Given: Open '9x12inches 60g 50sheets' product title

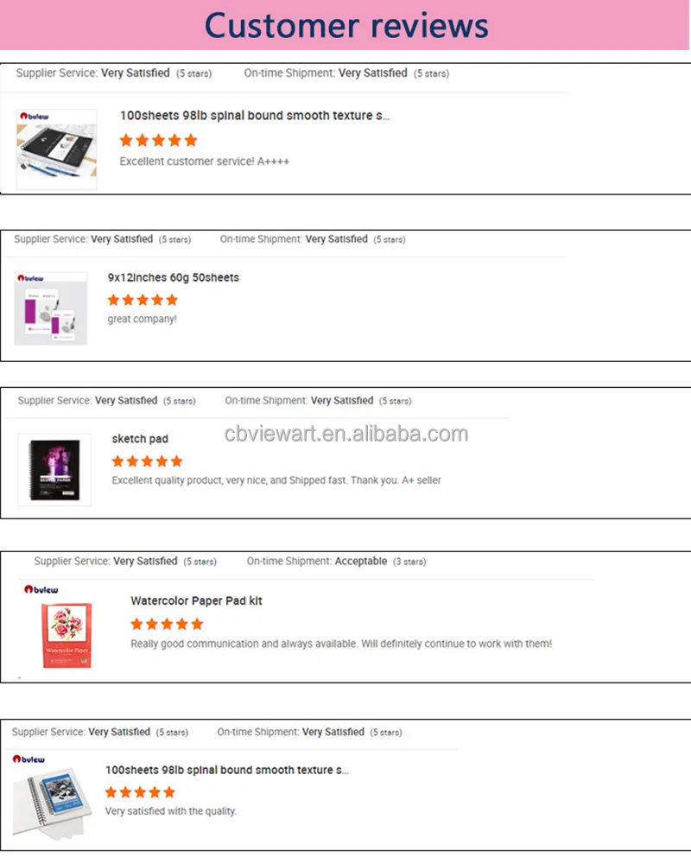Looking at the screenshot, I should click(x=173, y=277).
